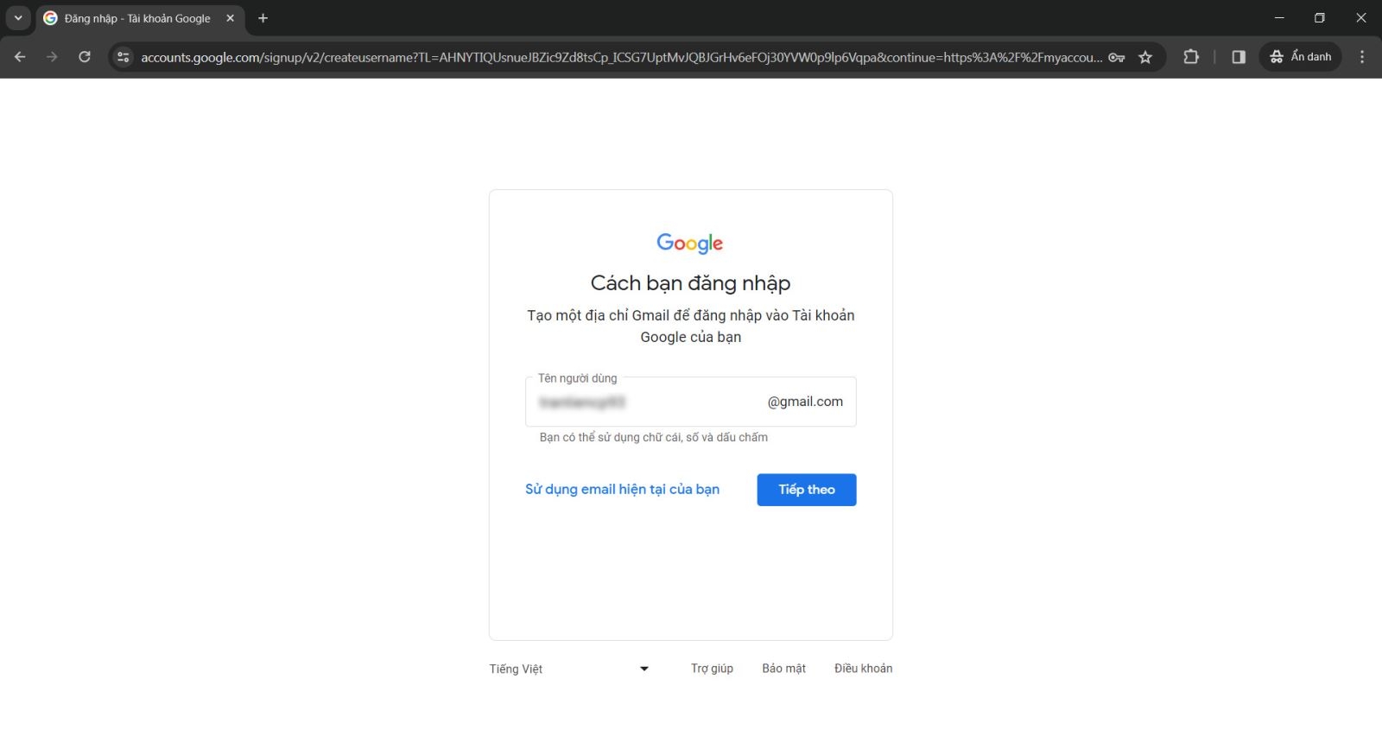Toggle the browser side panel

[x=1239, y=57]
